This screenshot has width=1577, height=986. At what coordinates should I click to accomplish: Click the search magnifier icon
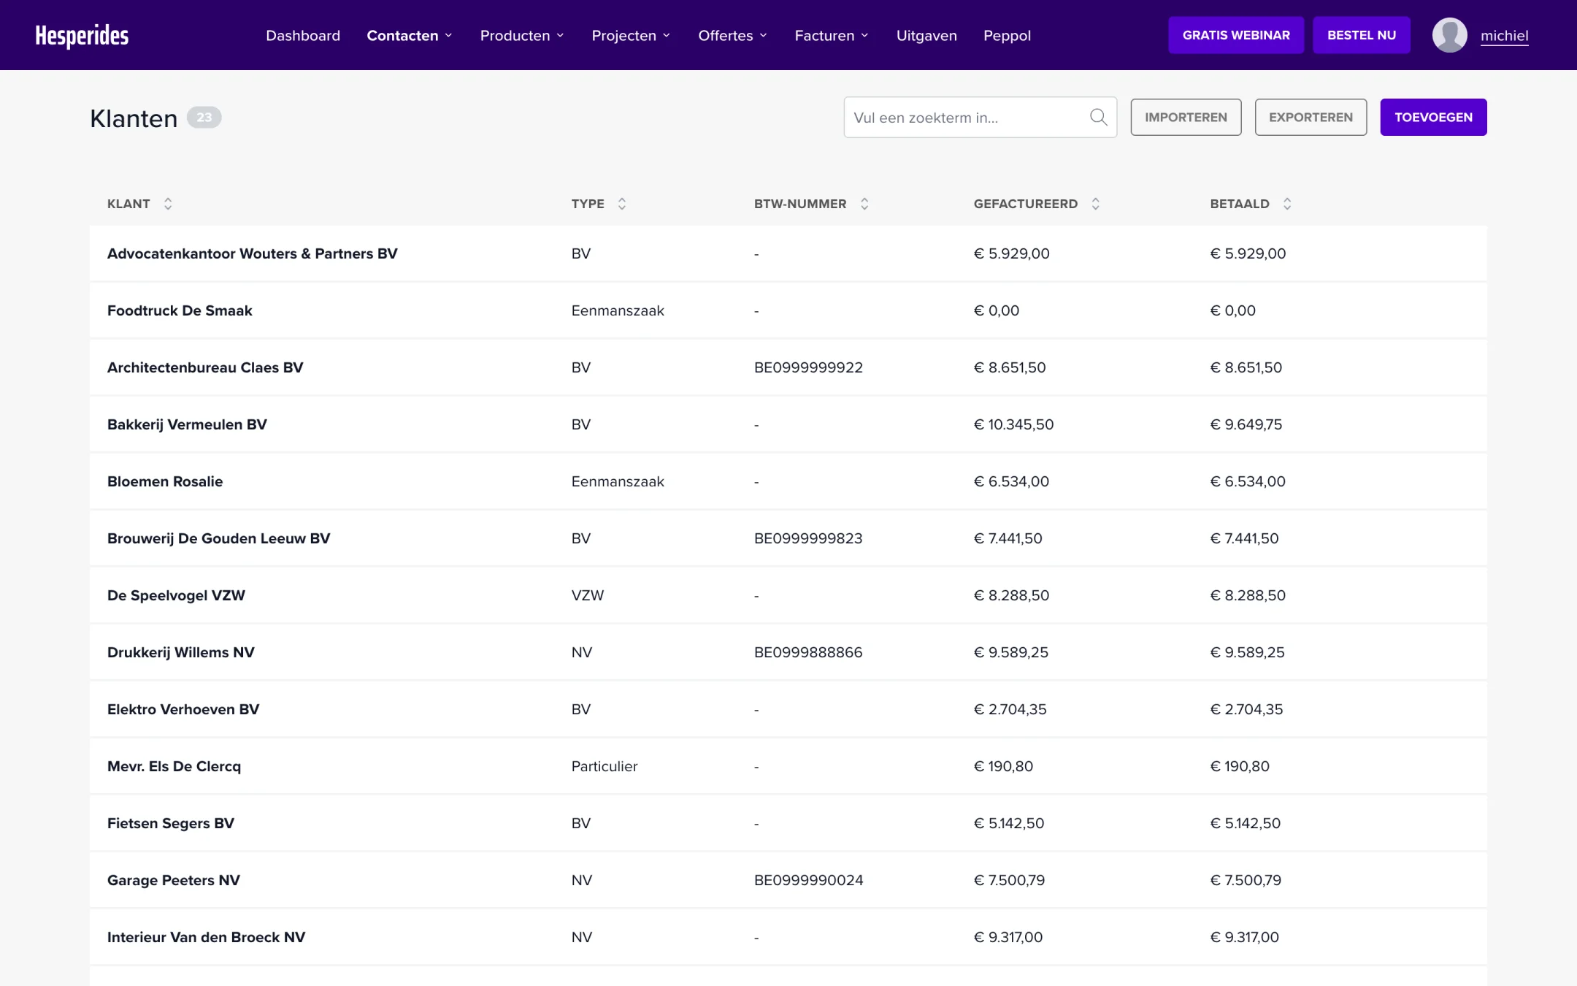point(1098,117)
